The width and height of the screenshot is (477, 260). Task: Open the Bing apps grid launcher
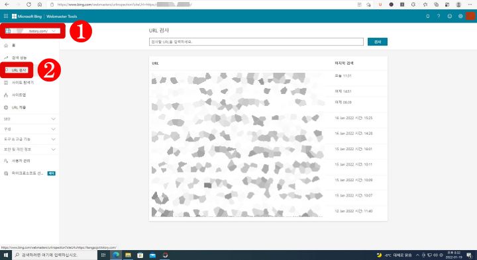pos(6,16)
